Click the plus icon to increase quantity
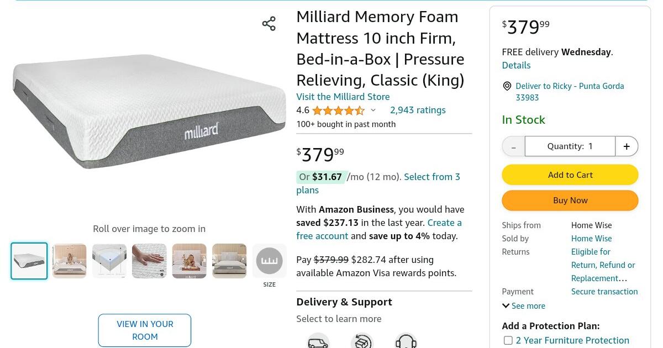The image size is (663, 348). 627,146
